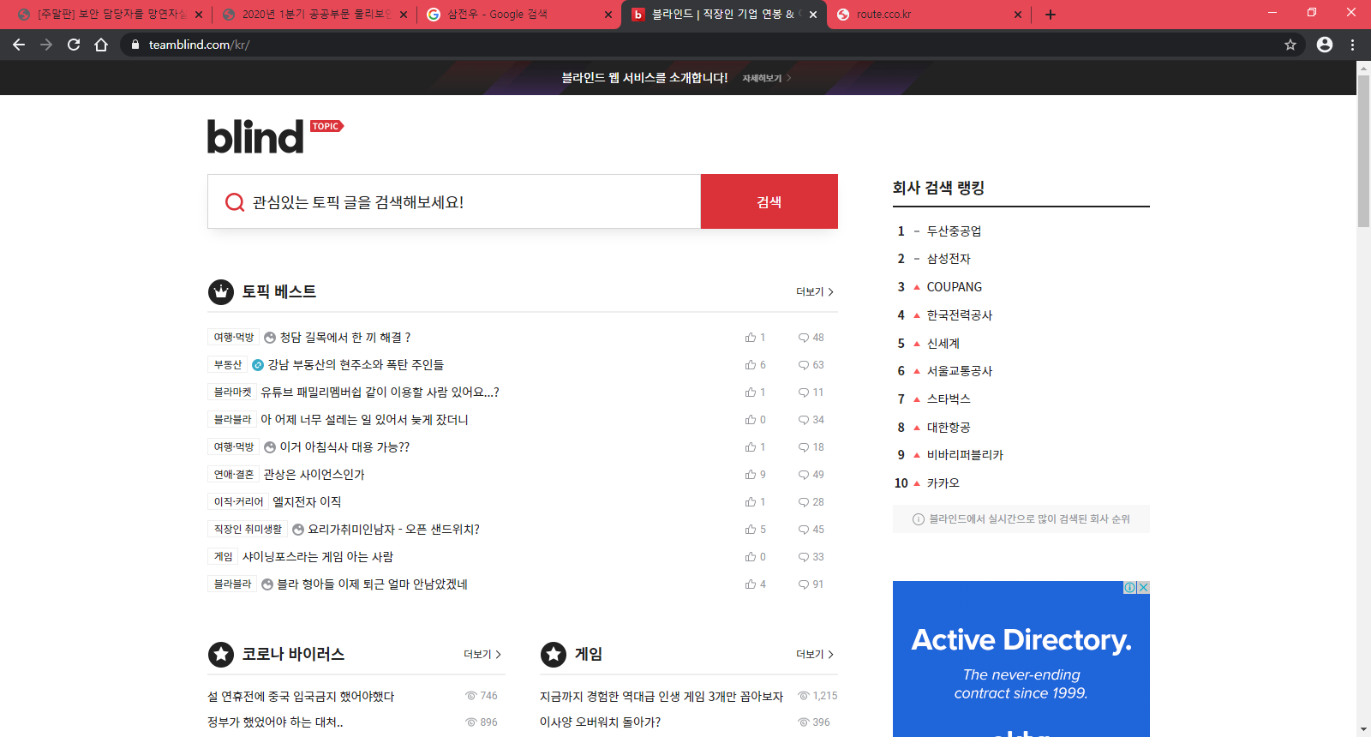Open post '설 연휴전에 중국 입국금지 했어야했다'
The image size is (1371, 737).
(x=301, y=697)
